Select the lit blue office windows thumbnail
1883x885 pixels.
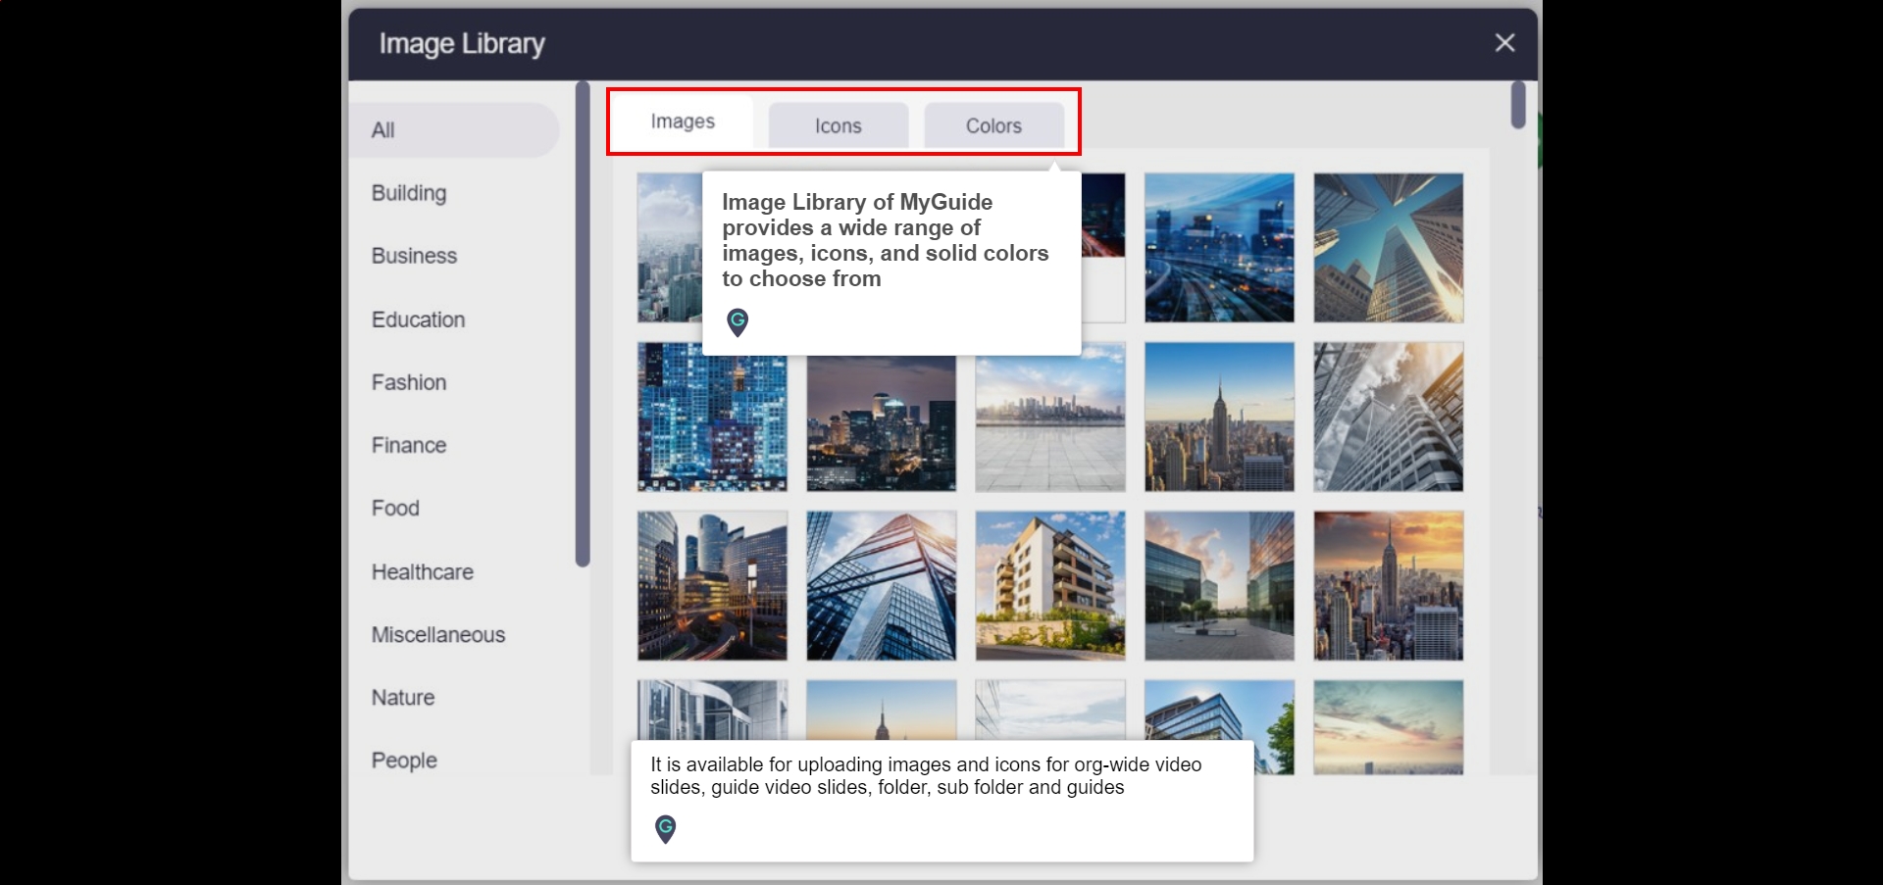point(712,417)
